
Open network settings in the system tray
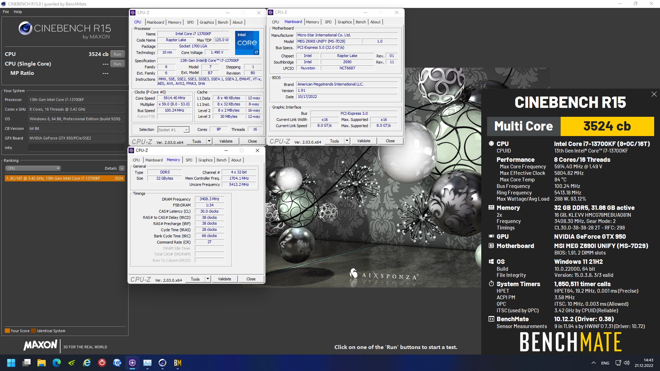(618, 363)
